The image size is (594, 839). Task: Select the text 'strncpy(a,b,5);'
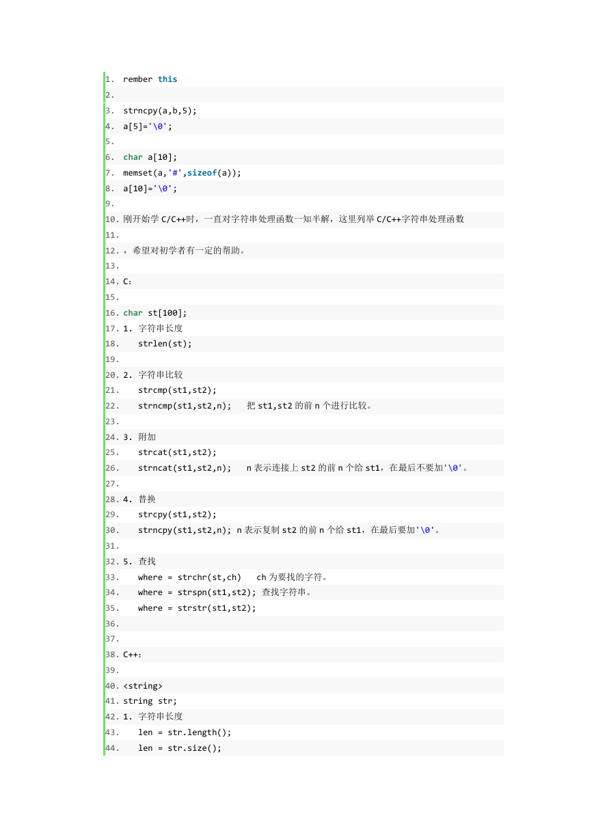pos(160,111)
